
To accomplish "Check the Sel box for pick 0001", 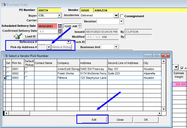I will pyautogui.click(x=8, y=69).
